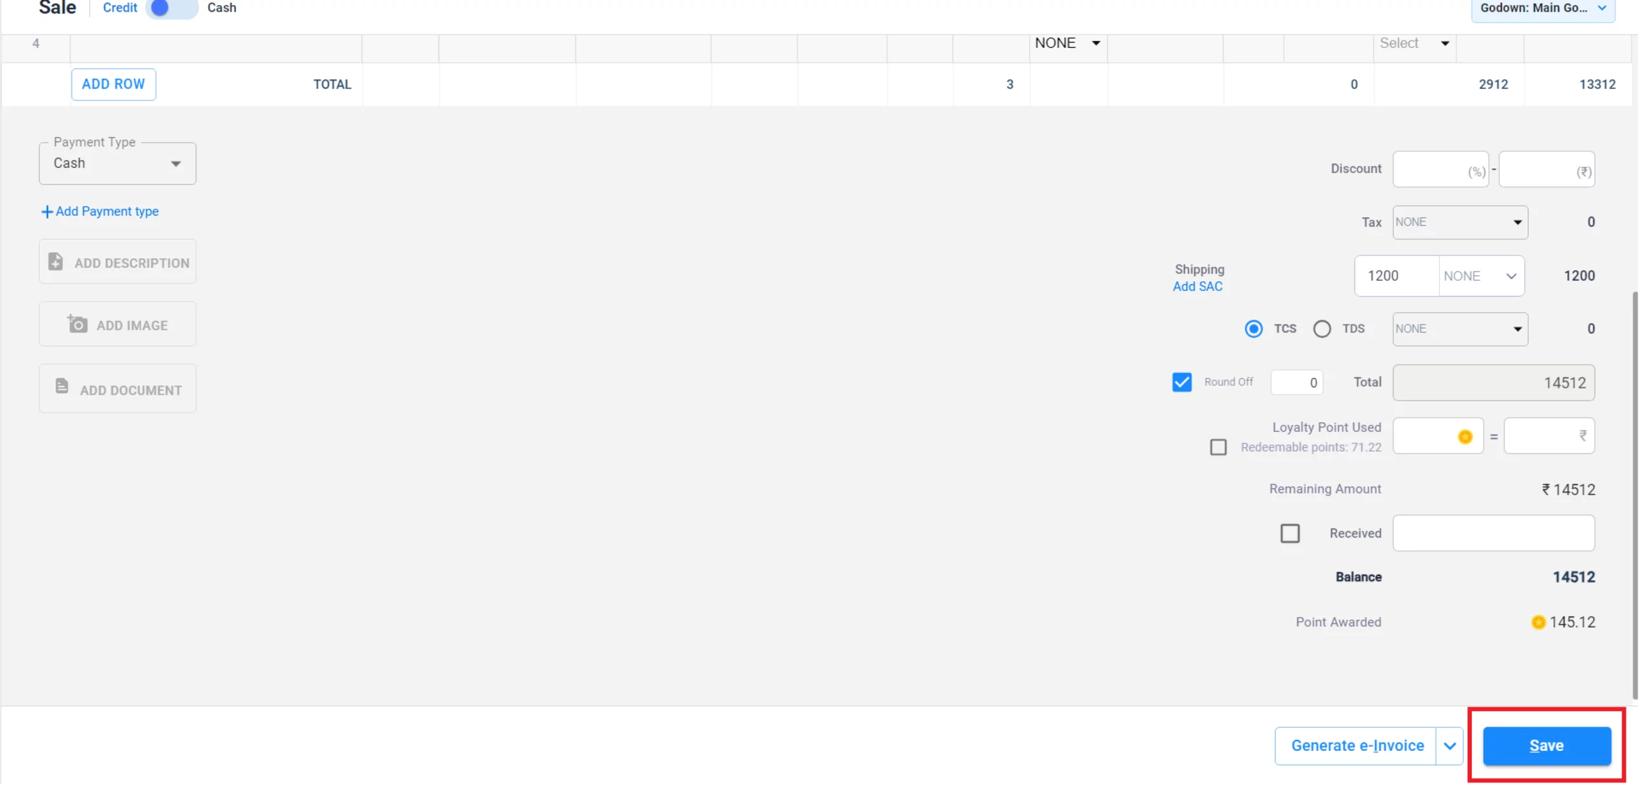1641x788 pixels.
Task: Click the loyalty points coin icon field
Action: 1465,437
